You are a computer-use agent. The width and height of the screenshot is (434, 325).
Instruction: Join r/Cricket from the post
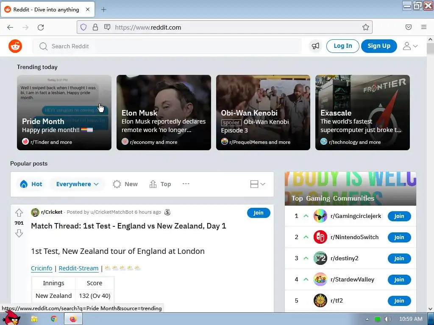[259, 213]
